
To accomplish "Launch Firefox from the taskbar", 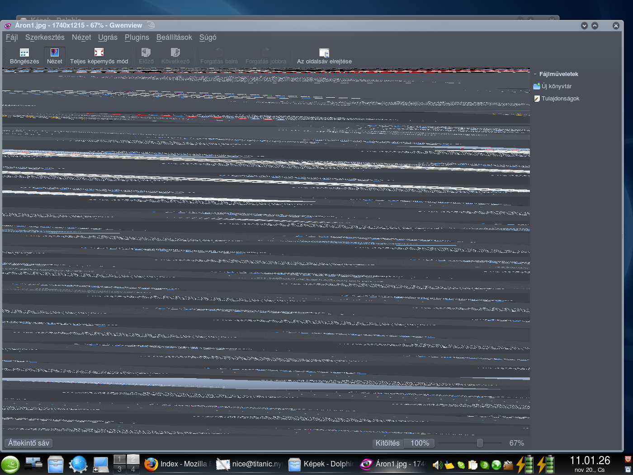I will coord(151,464).
